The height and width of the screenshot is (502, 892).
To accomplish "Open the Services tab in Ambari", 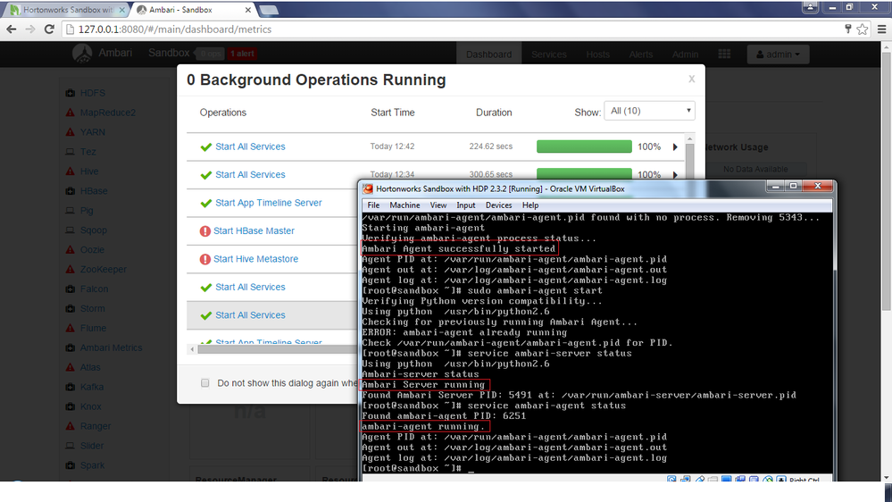I will tap(549, 54).
